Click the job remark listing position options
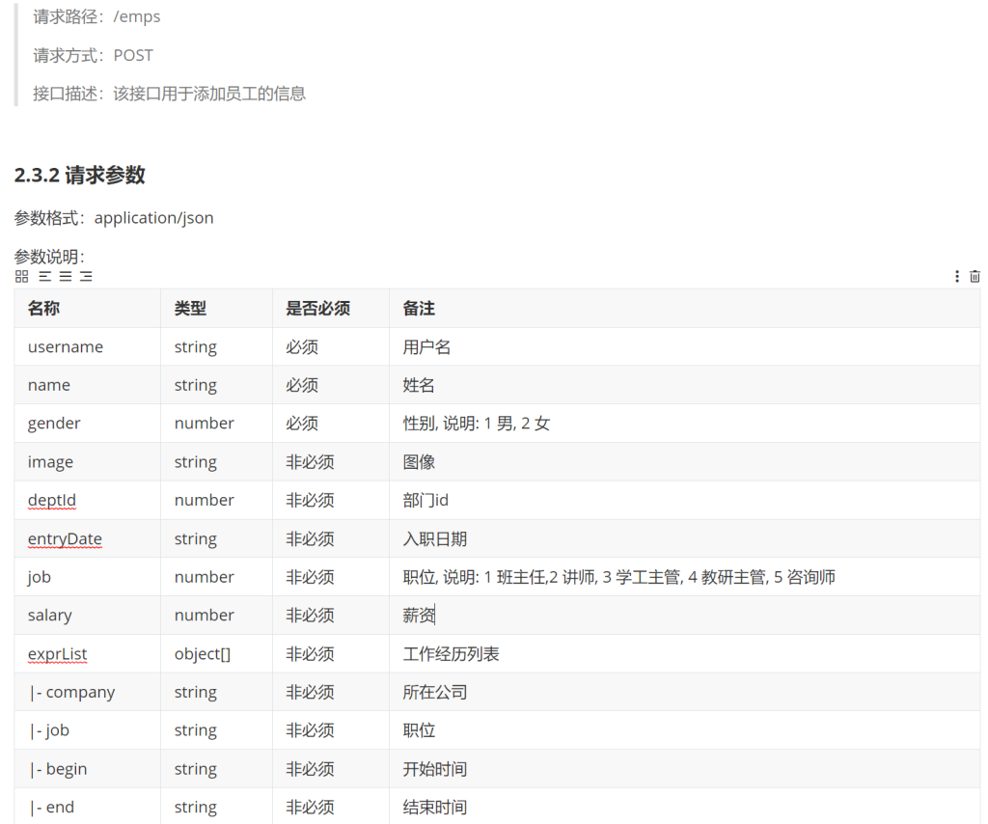Viewport: 988px width, 824px height. click(618, 577)
